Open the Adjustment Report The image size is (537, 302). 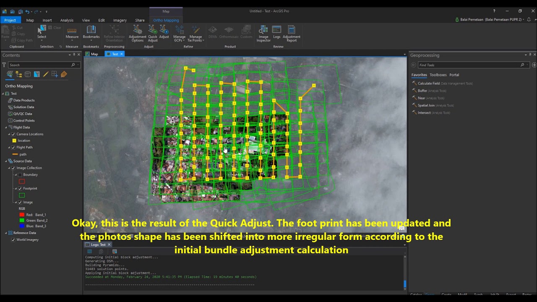pyautogui.click(x=292, y=34)
